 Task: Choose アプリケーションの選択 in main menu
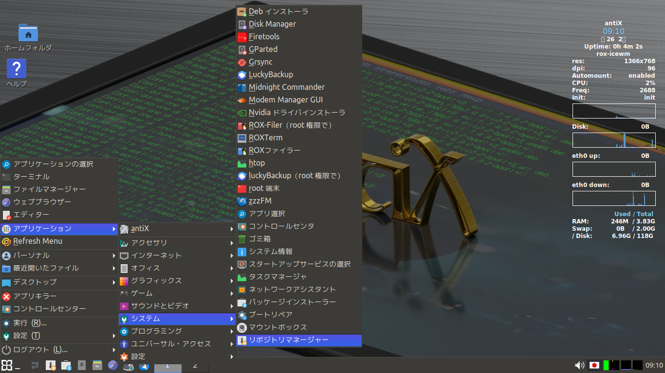(x=59, y=164)
